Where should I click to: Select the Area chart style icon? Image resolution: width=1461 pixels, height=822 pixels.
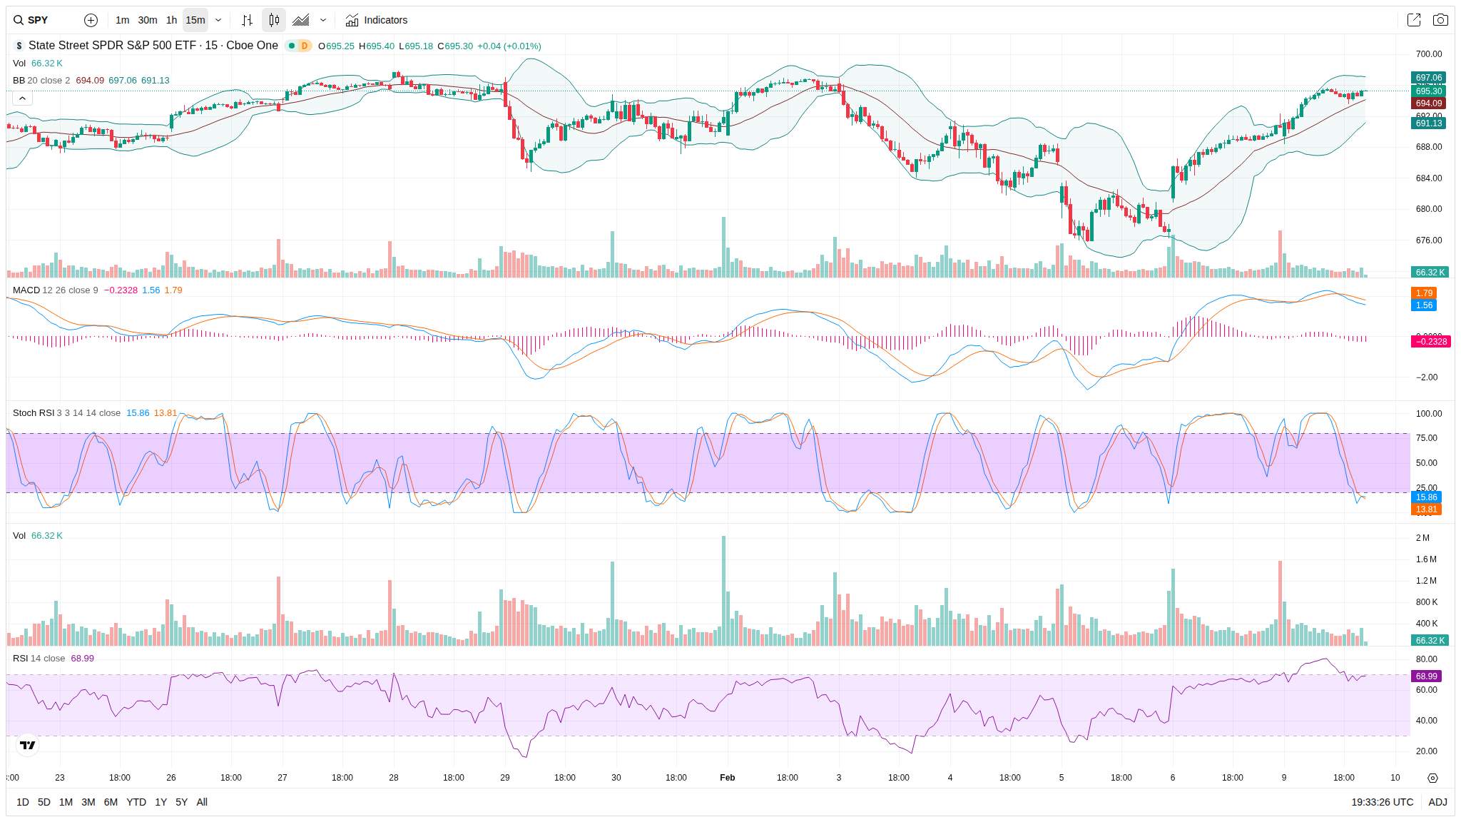pos(301,20)
